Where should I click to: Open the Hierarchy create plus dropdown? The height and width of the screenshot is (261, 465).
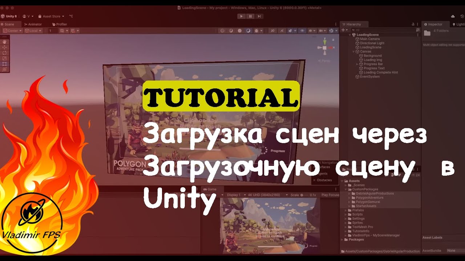pos(344,30)
